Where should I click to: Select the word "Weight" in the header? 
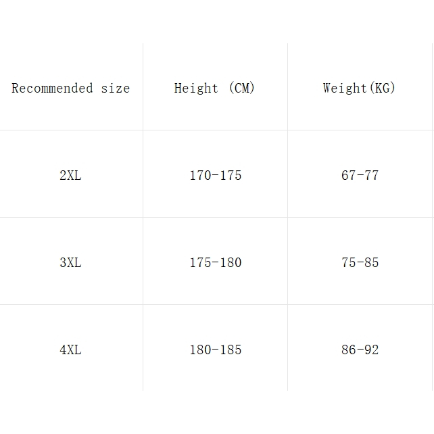click(344, 89)
